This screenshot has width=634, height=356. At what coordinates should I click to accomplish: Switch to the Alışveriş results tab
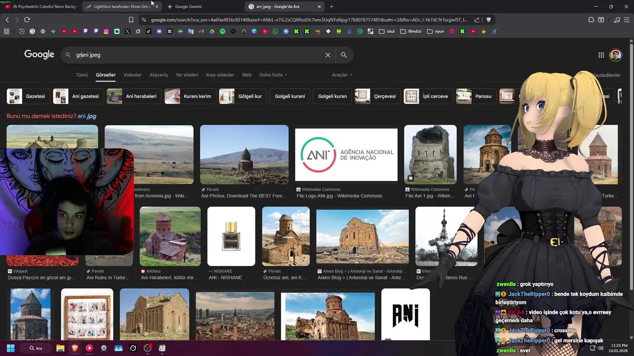click(158, 75)
